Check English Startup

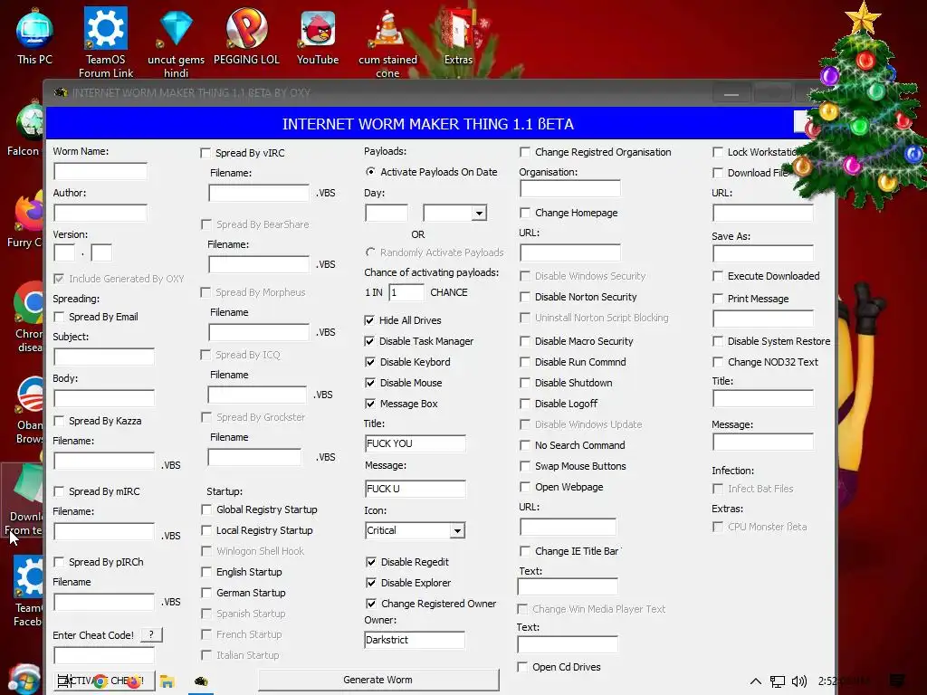click(206, 572)
